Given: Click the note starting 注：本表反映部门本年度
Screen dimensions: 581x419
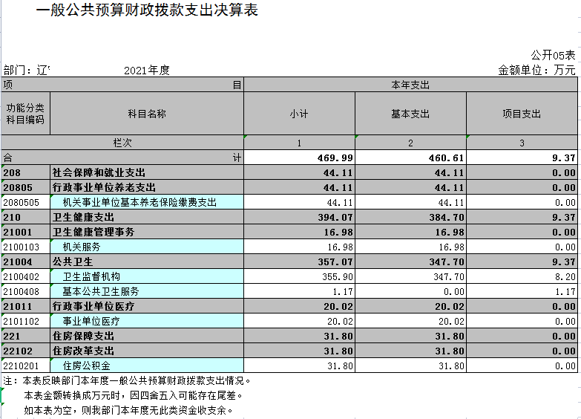Looking at the screenshot, I should pos(127,381).
